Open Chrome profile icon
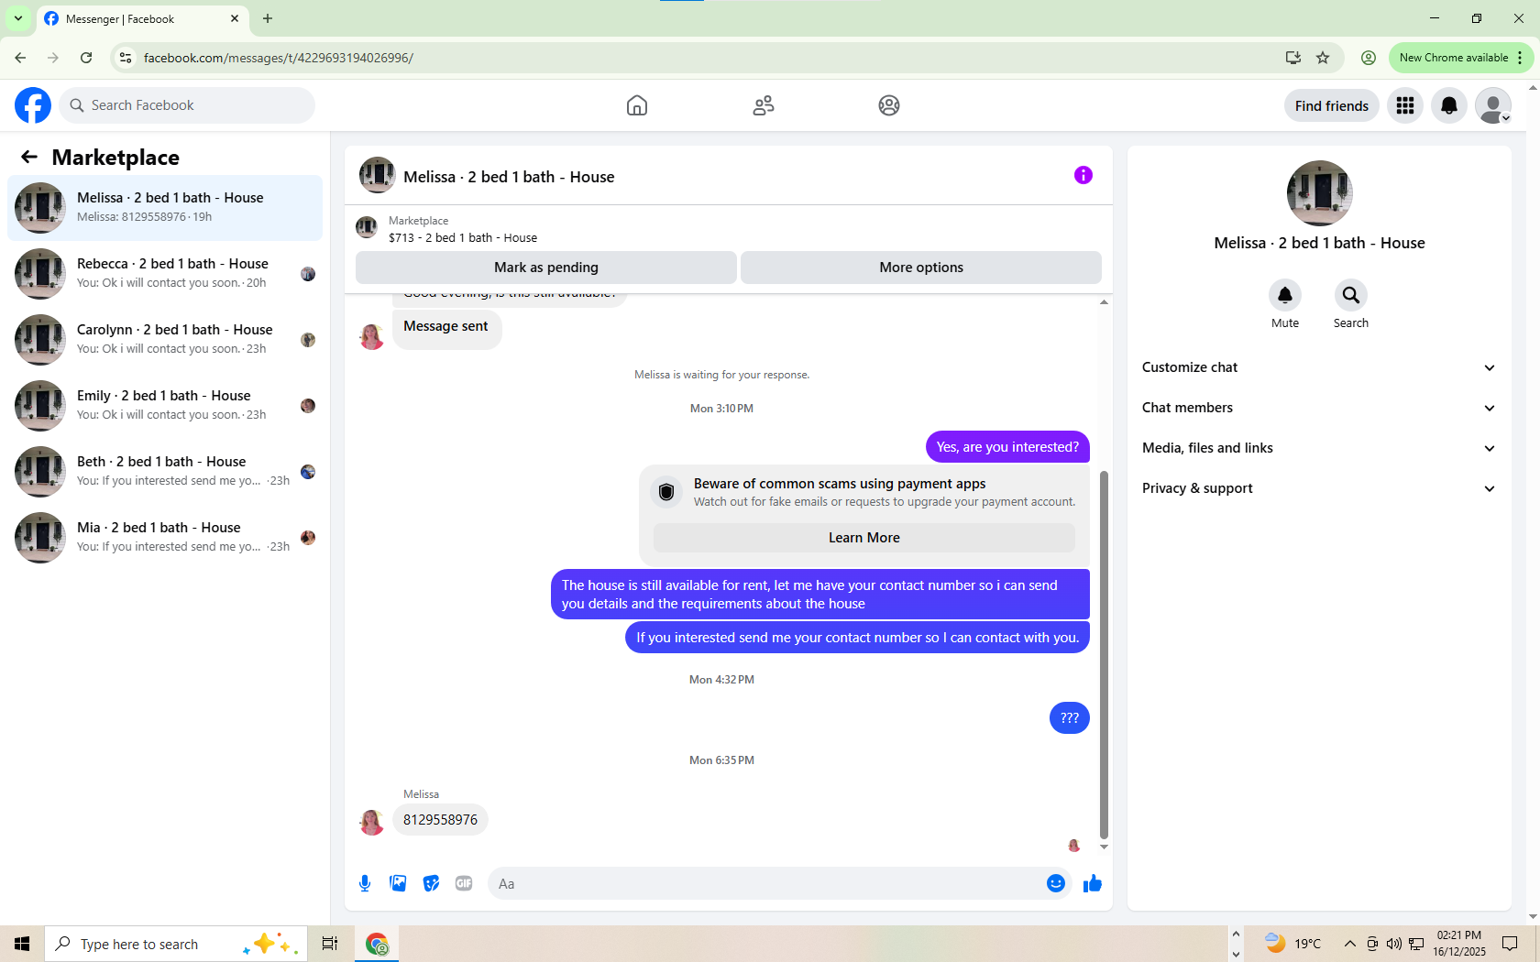Screen dimensions: 1540x962 pos(1369,58)
